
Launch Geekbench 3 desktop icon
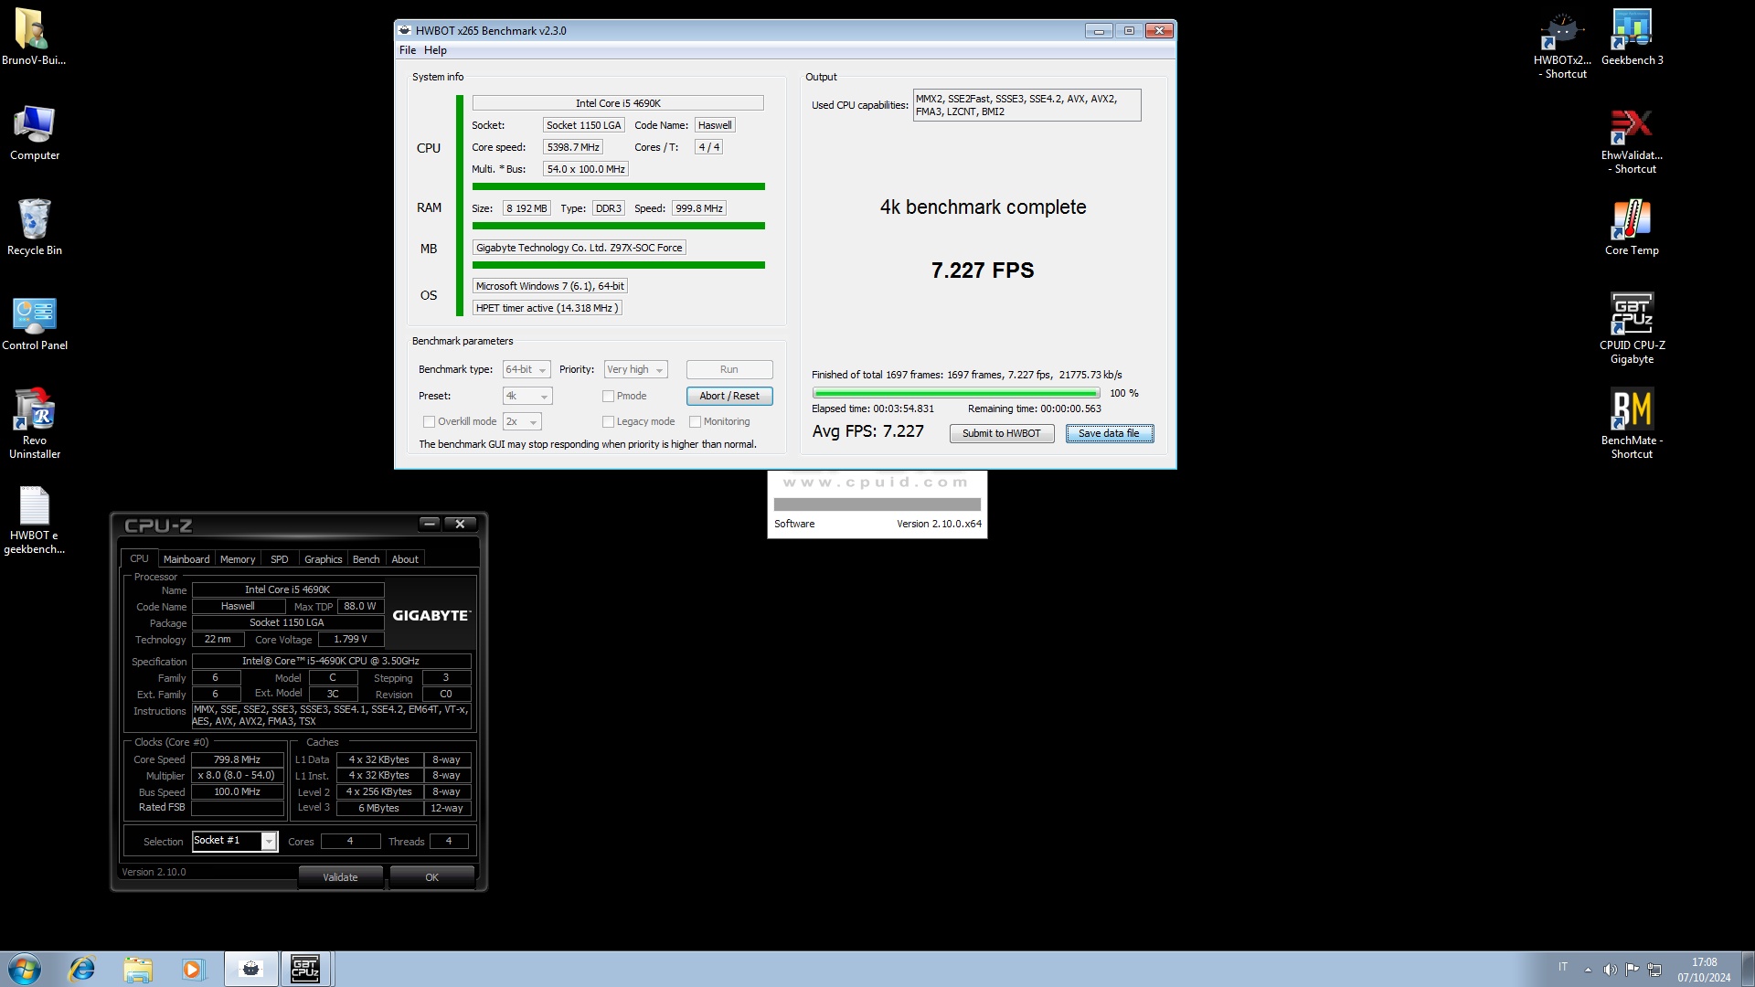(1632, 37)
